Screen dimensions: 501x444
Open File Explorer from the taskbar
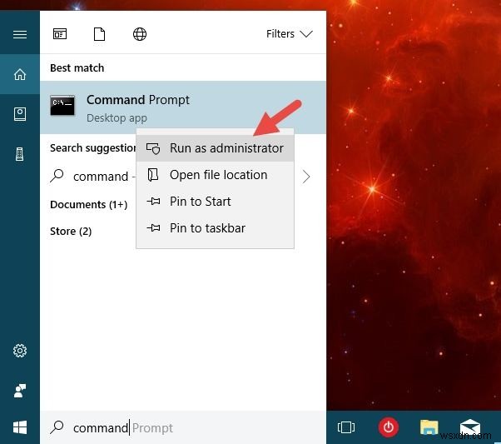click(x=429, y=427)
